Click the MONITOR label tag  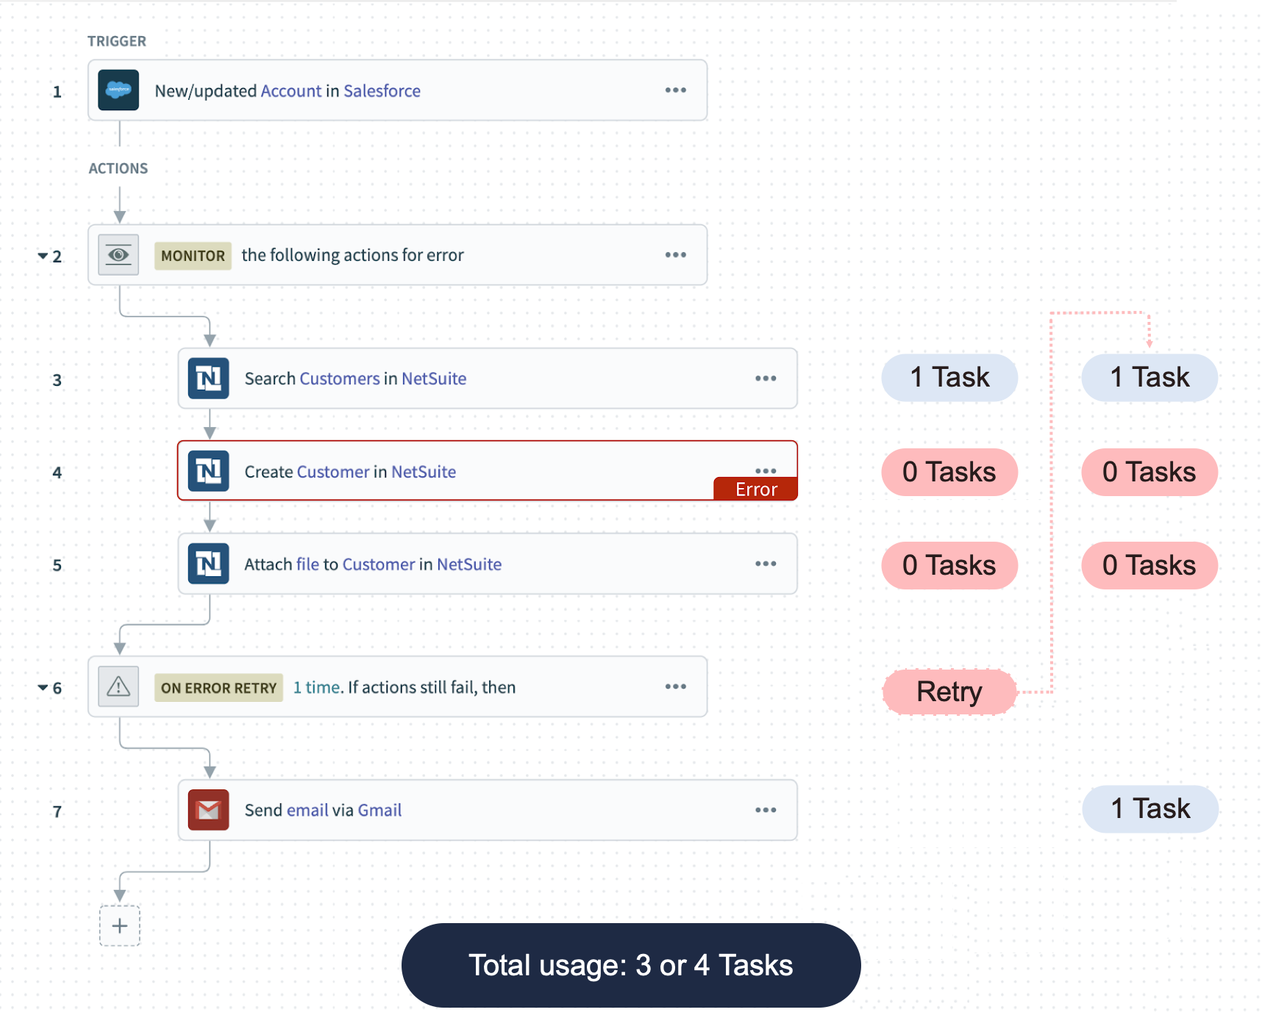[x=193, y=256]
